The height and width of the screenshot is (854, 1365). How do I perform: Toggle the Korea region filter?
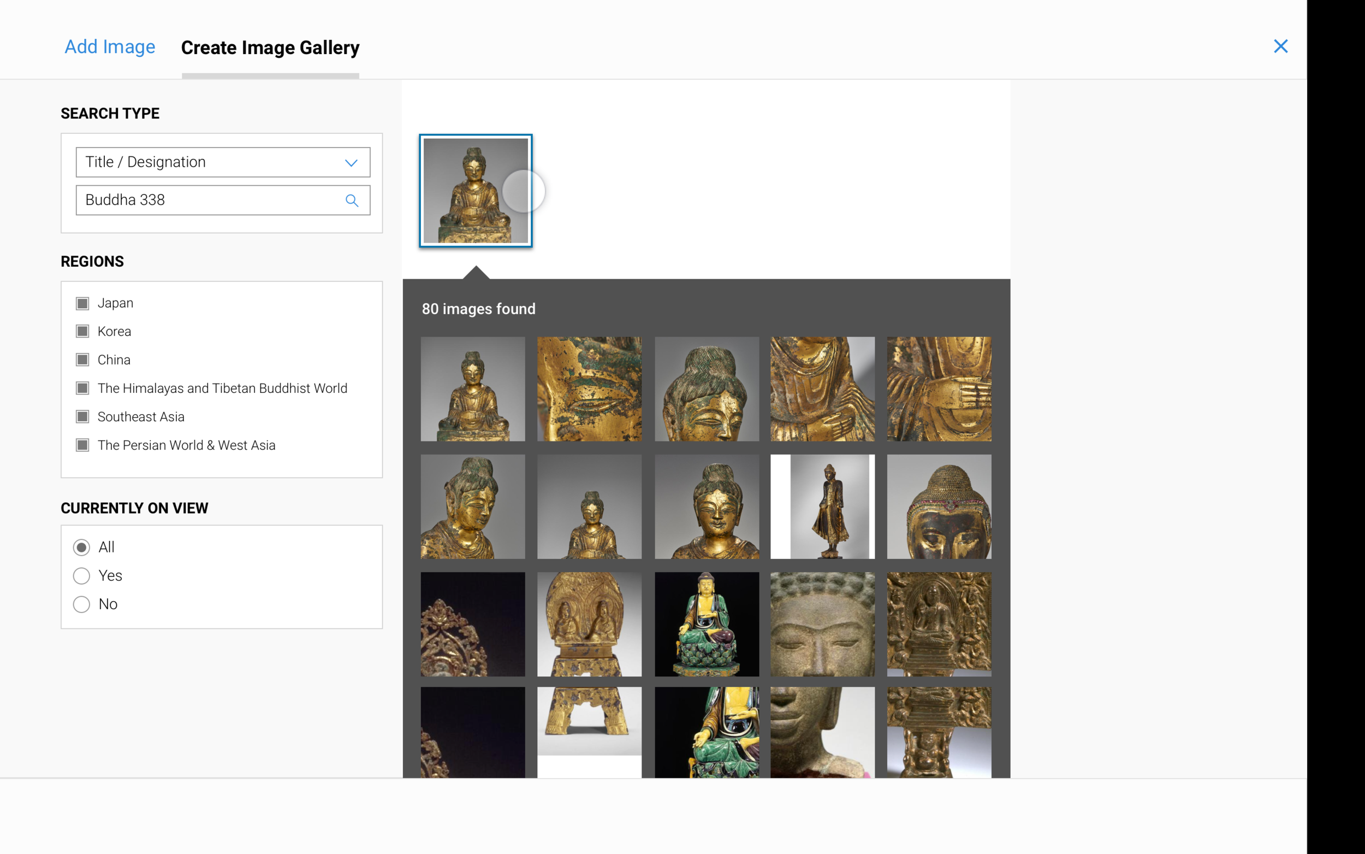coord(82,331)
